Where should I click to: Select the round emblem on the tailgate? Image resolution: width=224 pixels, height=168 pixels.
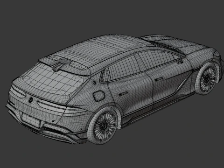coord(30,99)
